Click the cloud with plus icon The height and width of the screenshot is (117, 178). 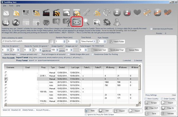point(66,13)
